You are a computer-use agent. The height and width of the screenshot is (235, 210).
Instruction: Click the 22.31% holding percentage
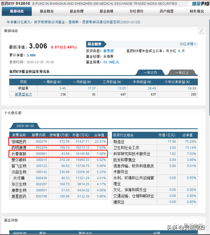[x=100, y=142]
